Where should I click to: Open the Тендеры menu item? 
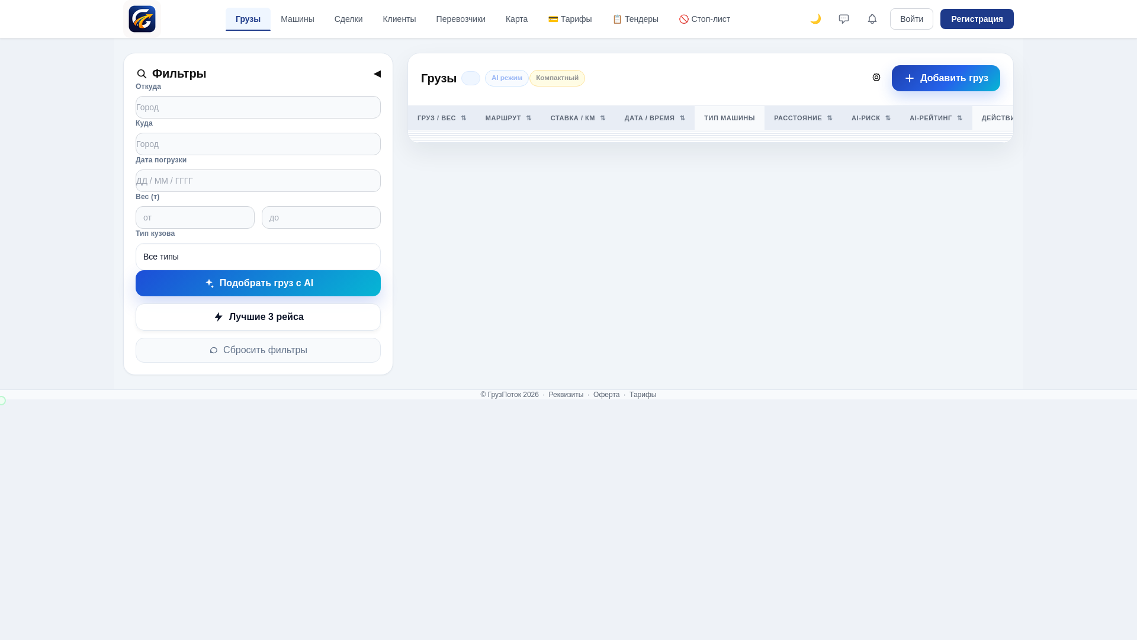(635, 19)
